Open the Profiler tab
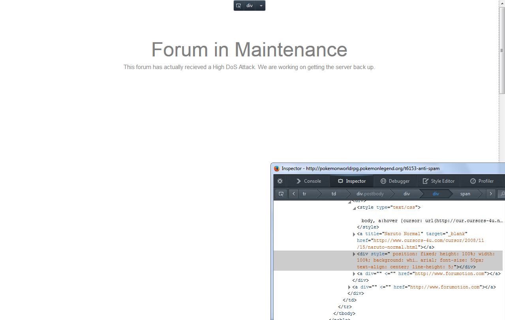The height and width of the screenshot is (320, 505). click(482, 181)
